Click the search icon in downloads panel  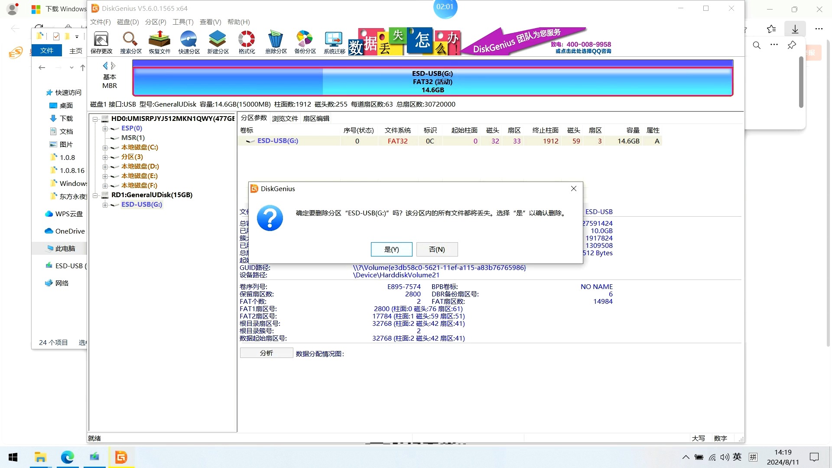click(757, 45)
